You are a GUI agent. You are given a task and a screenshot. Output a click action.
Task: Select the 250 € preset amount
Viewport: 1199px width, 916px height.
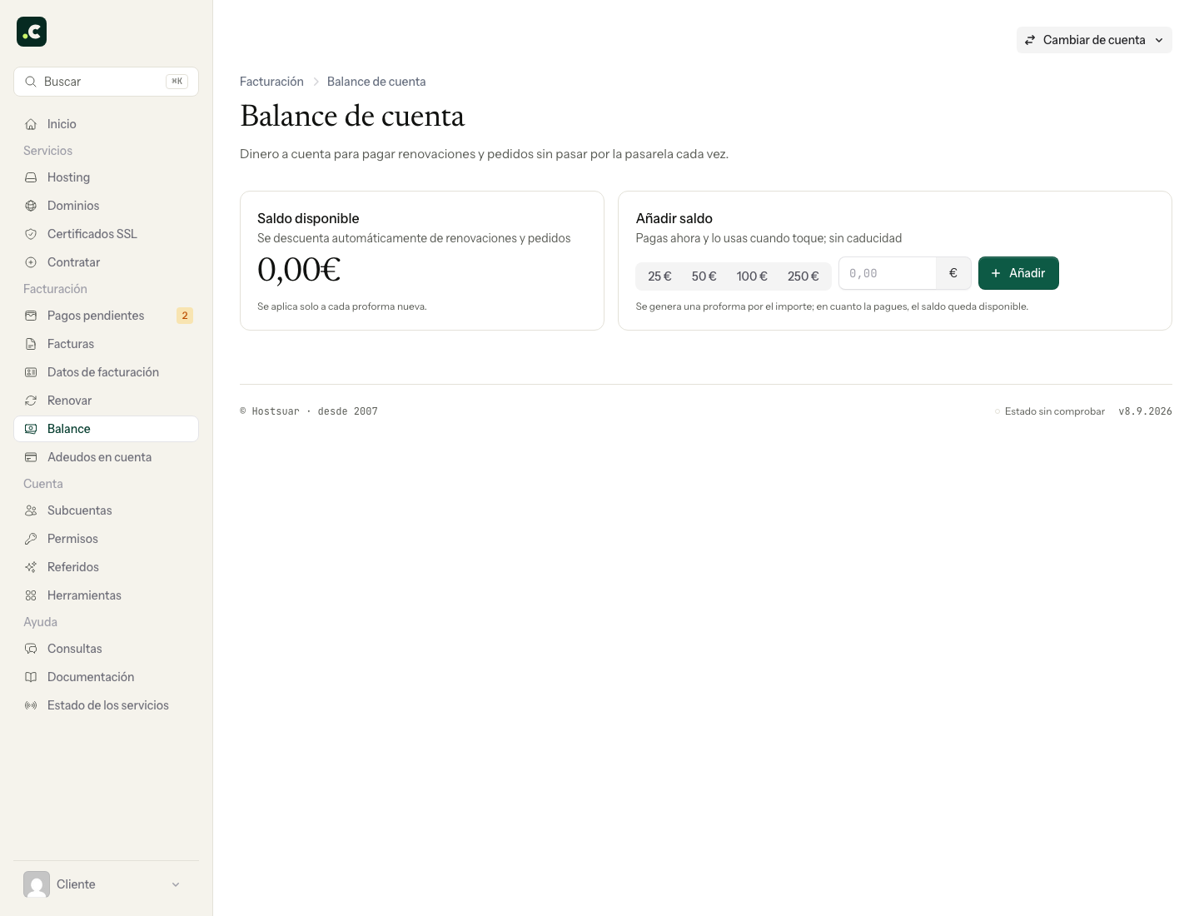click(803, 276)
